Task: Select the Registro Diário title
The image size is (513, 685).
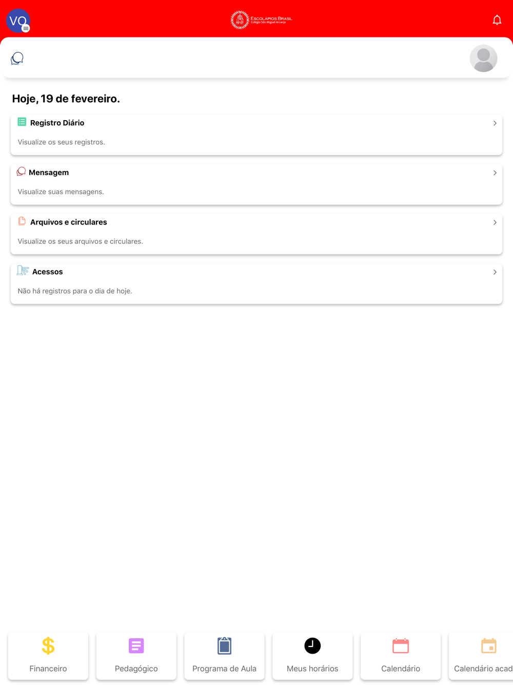Action: [x=57, y=123]
